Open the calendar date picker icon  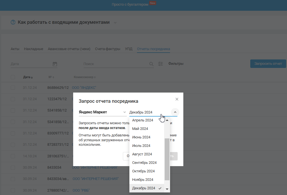55,64
